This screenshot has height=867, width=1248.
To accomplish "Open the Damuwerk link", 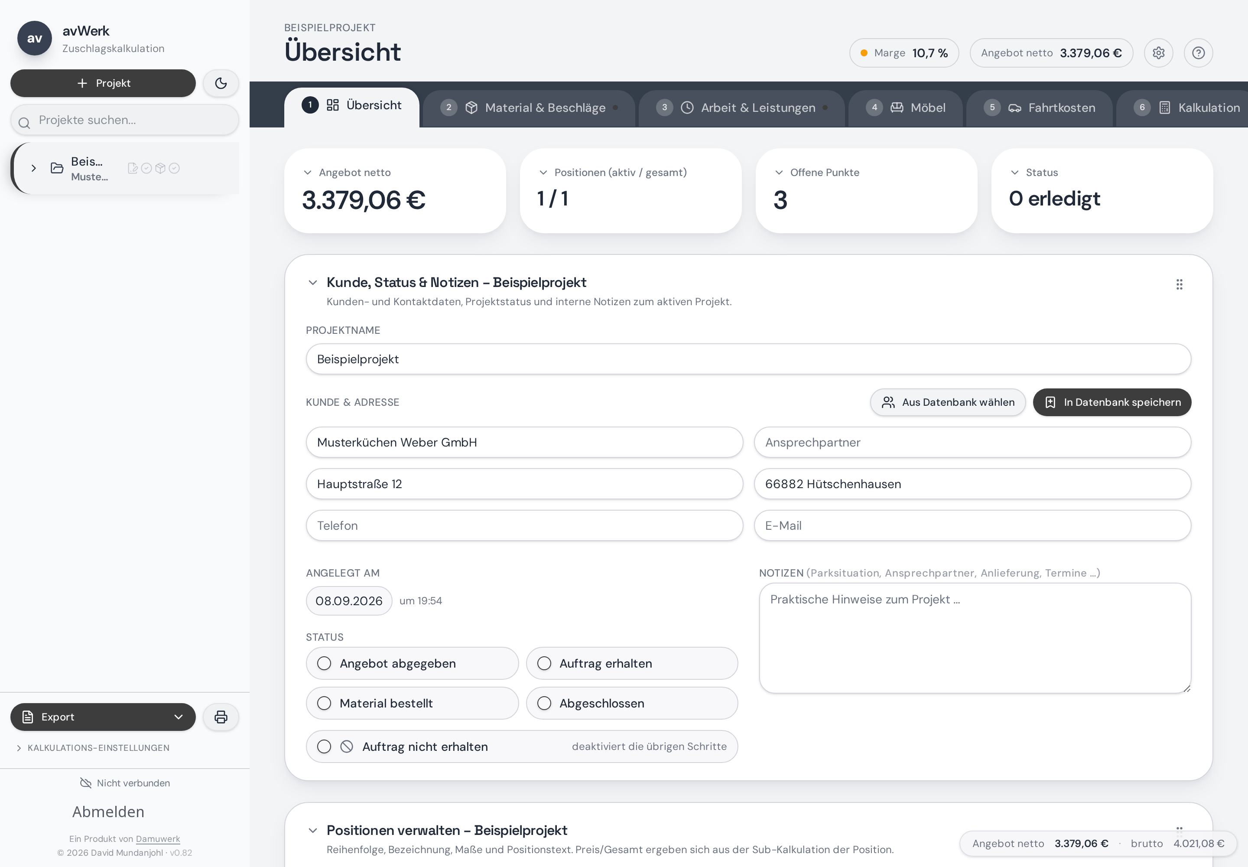I will pyautogui.click(x=157, y=838).
